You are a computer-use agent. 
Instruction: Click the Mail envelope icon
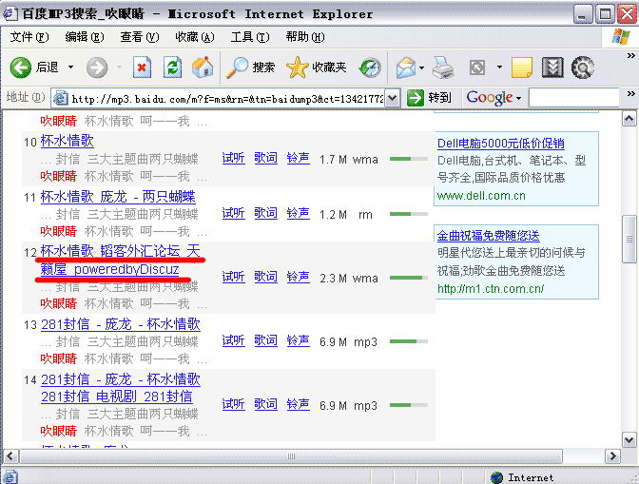point(406,68)
